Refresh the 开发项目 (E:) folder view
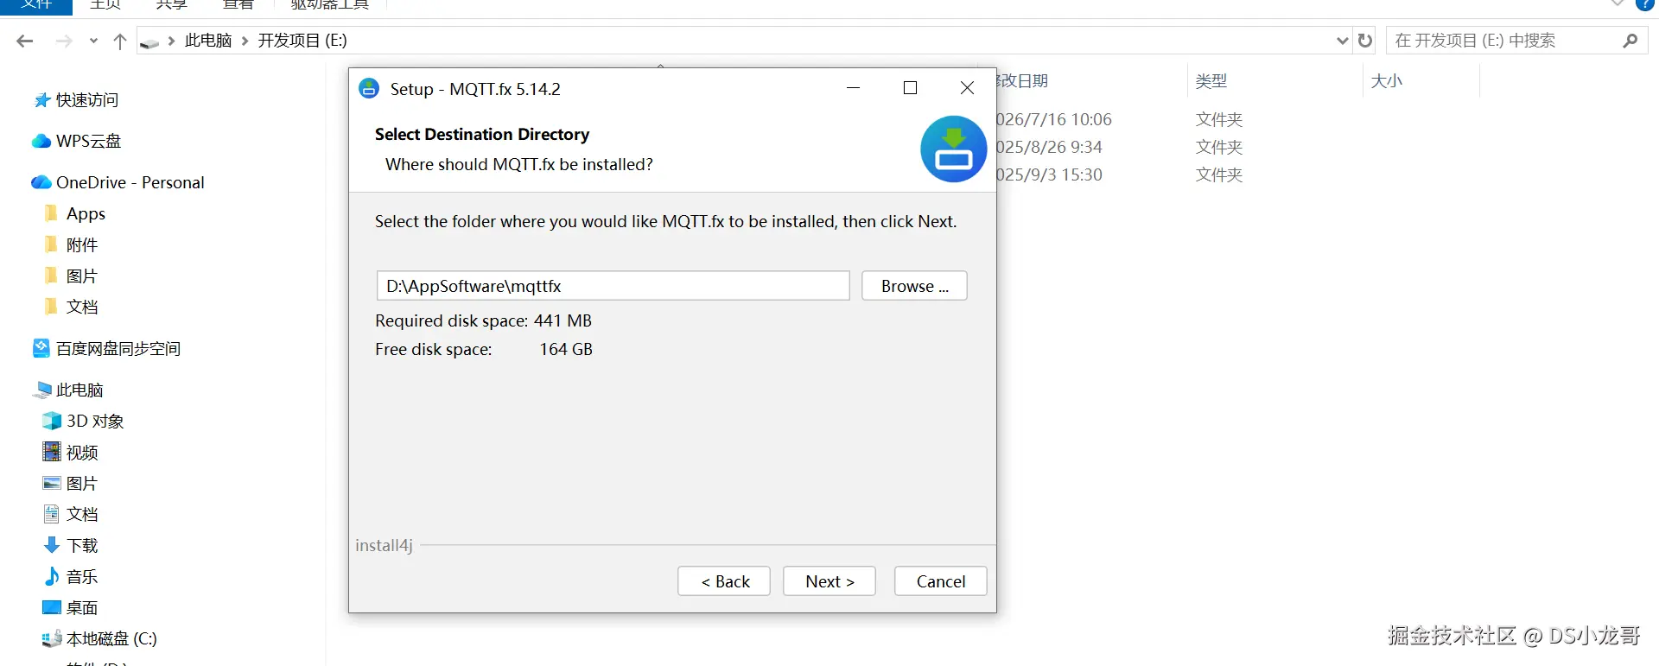This screenshot has height=666, width=1659. pos(1365,41)
